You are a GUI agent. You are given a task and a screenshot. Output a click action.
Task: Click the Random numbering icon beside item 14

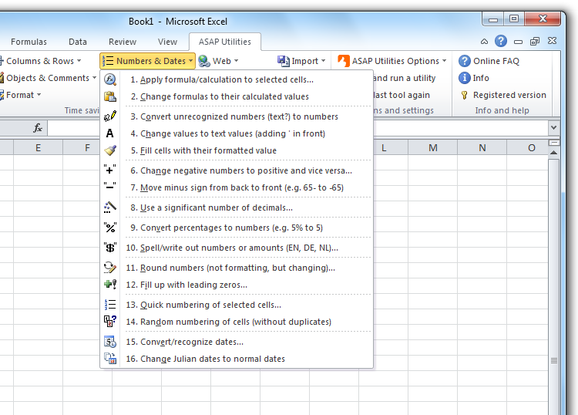point(110,322)
